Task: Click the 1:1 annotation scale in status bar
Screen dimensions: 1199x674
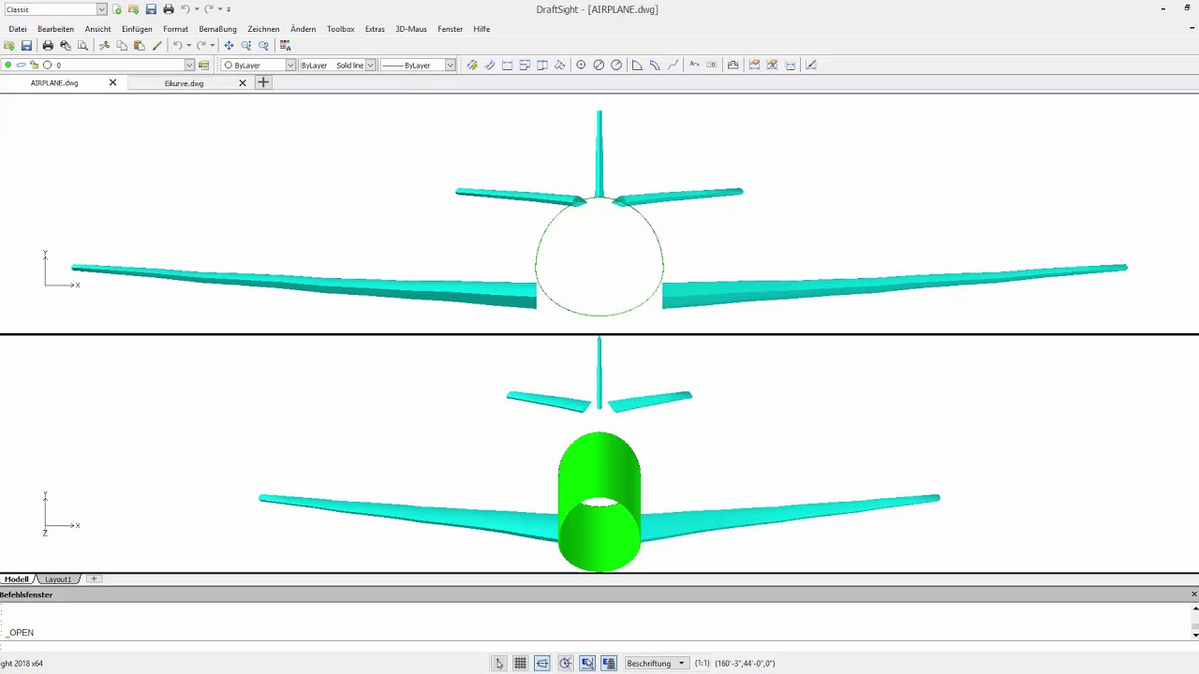Action: point(702,663)
